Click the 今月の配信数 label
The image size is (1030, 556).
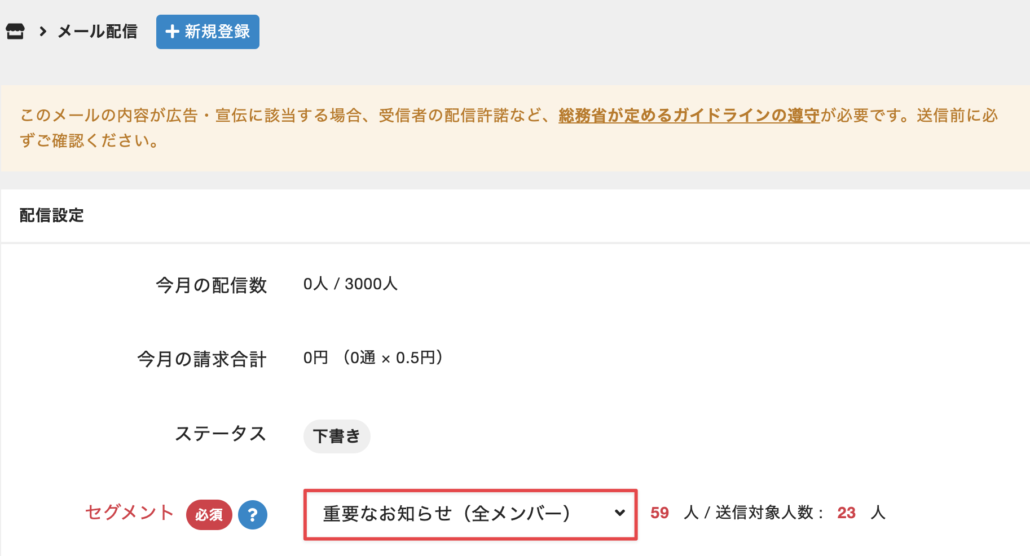click(x=212, y=285)
